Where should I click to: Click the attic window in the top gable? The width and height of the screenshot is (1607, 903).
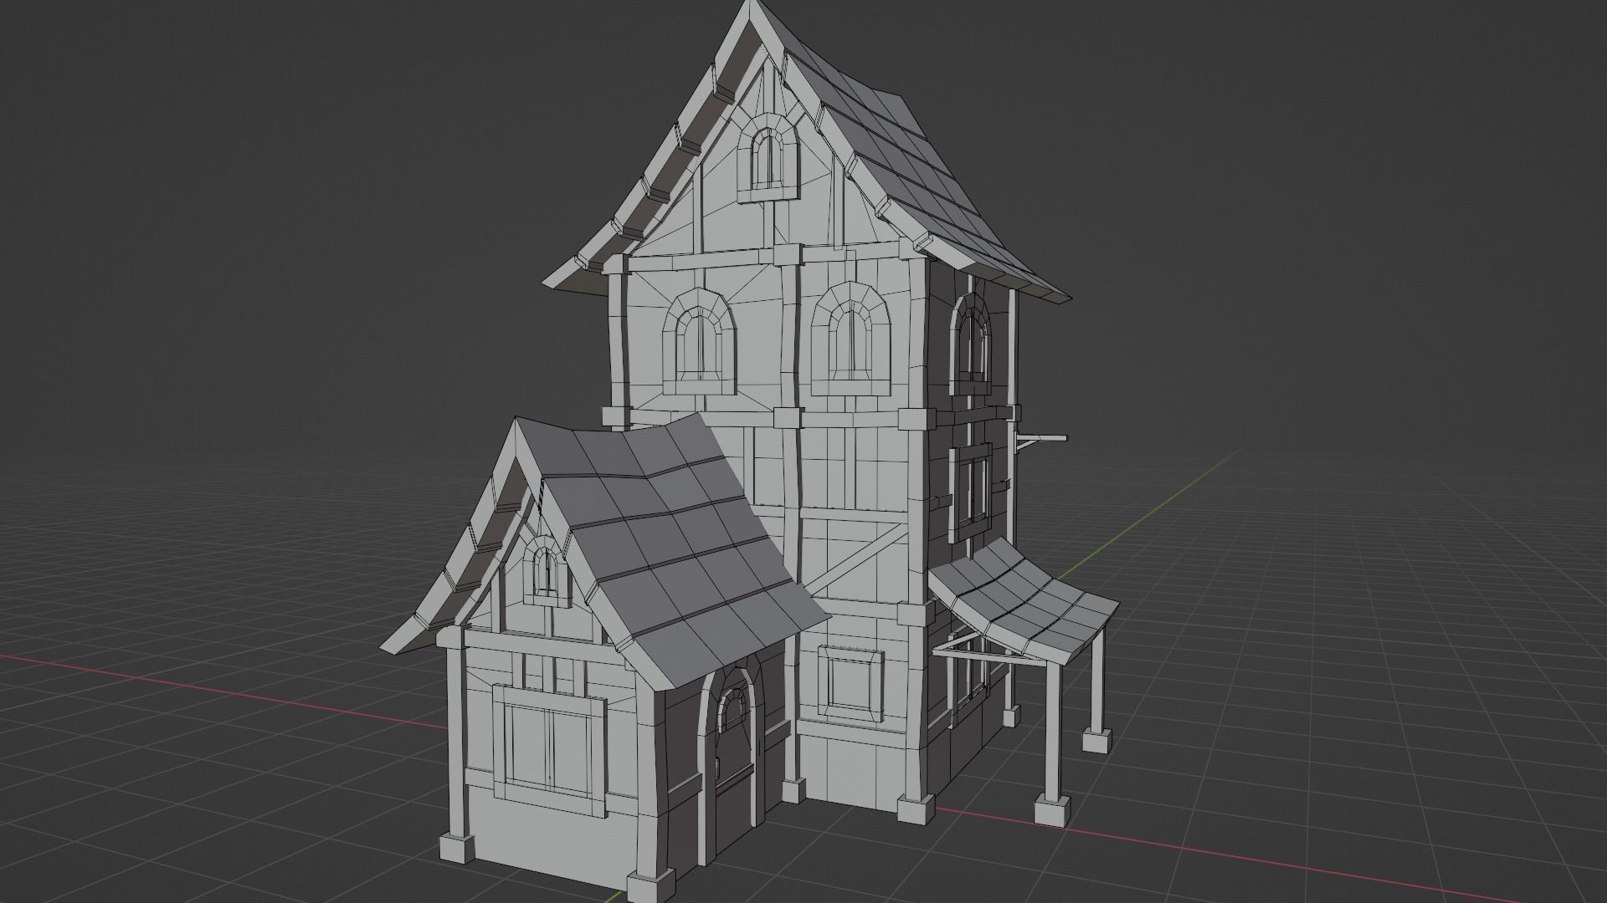(768, 157)
